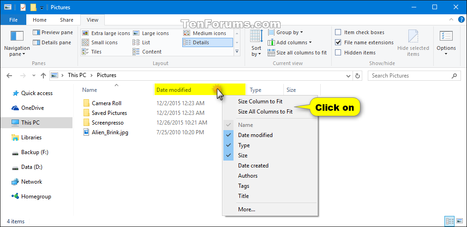Click the Properties quick access toolbar icon

[23, 7]
